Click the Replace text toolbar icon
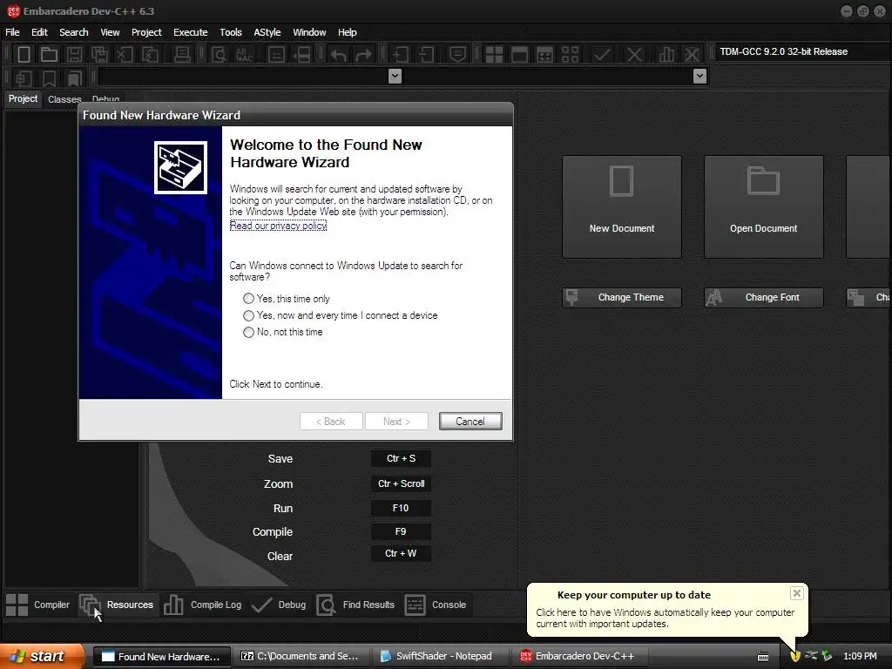The height and width of the screenshot is (669, 892). coord(244,55)
